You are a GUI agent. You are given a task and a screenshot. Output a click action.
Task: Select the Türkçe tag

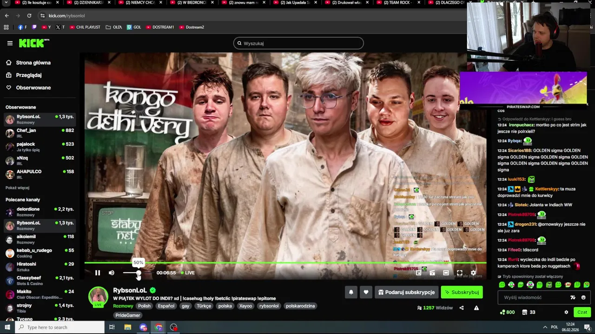pos(204,306)
